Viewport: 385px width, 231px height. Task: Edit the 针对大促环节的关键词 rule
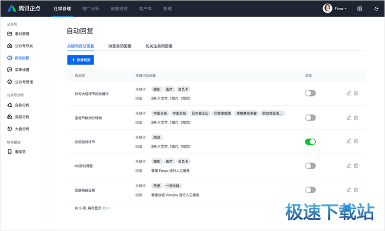pos(349,93)
